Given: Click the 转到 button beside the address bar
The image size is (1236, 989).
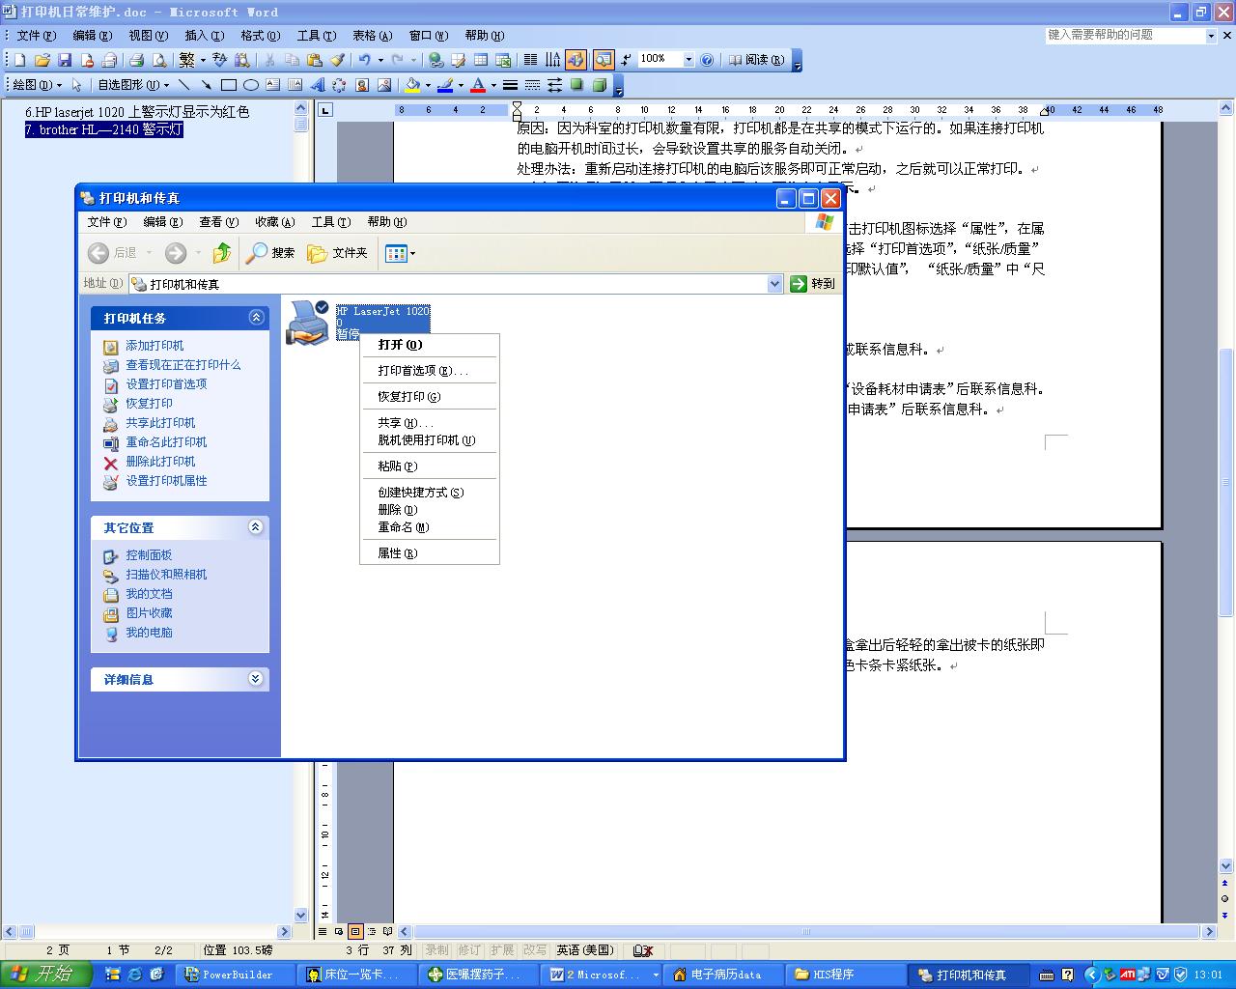Looking at the screenshot, I should (x=810, y=283).
